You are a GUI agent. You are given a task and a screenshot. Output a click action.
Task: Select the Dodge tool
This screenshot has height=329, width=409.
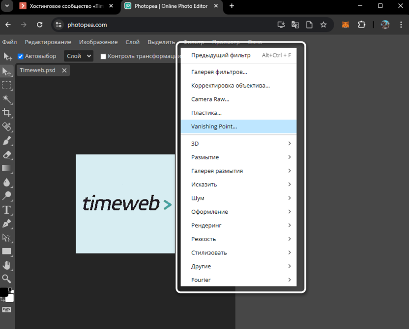7,196
